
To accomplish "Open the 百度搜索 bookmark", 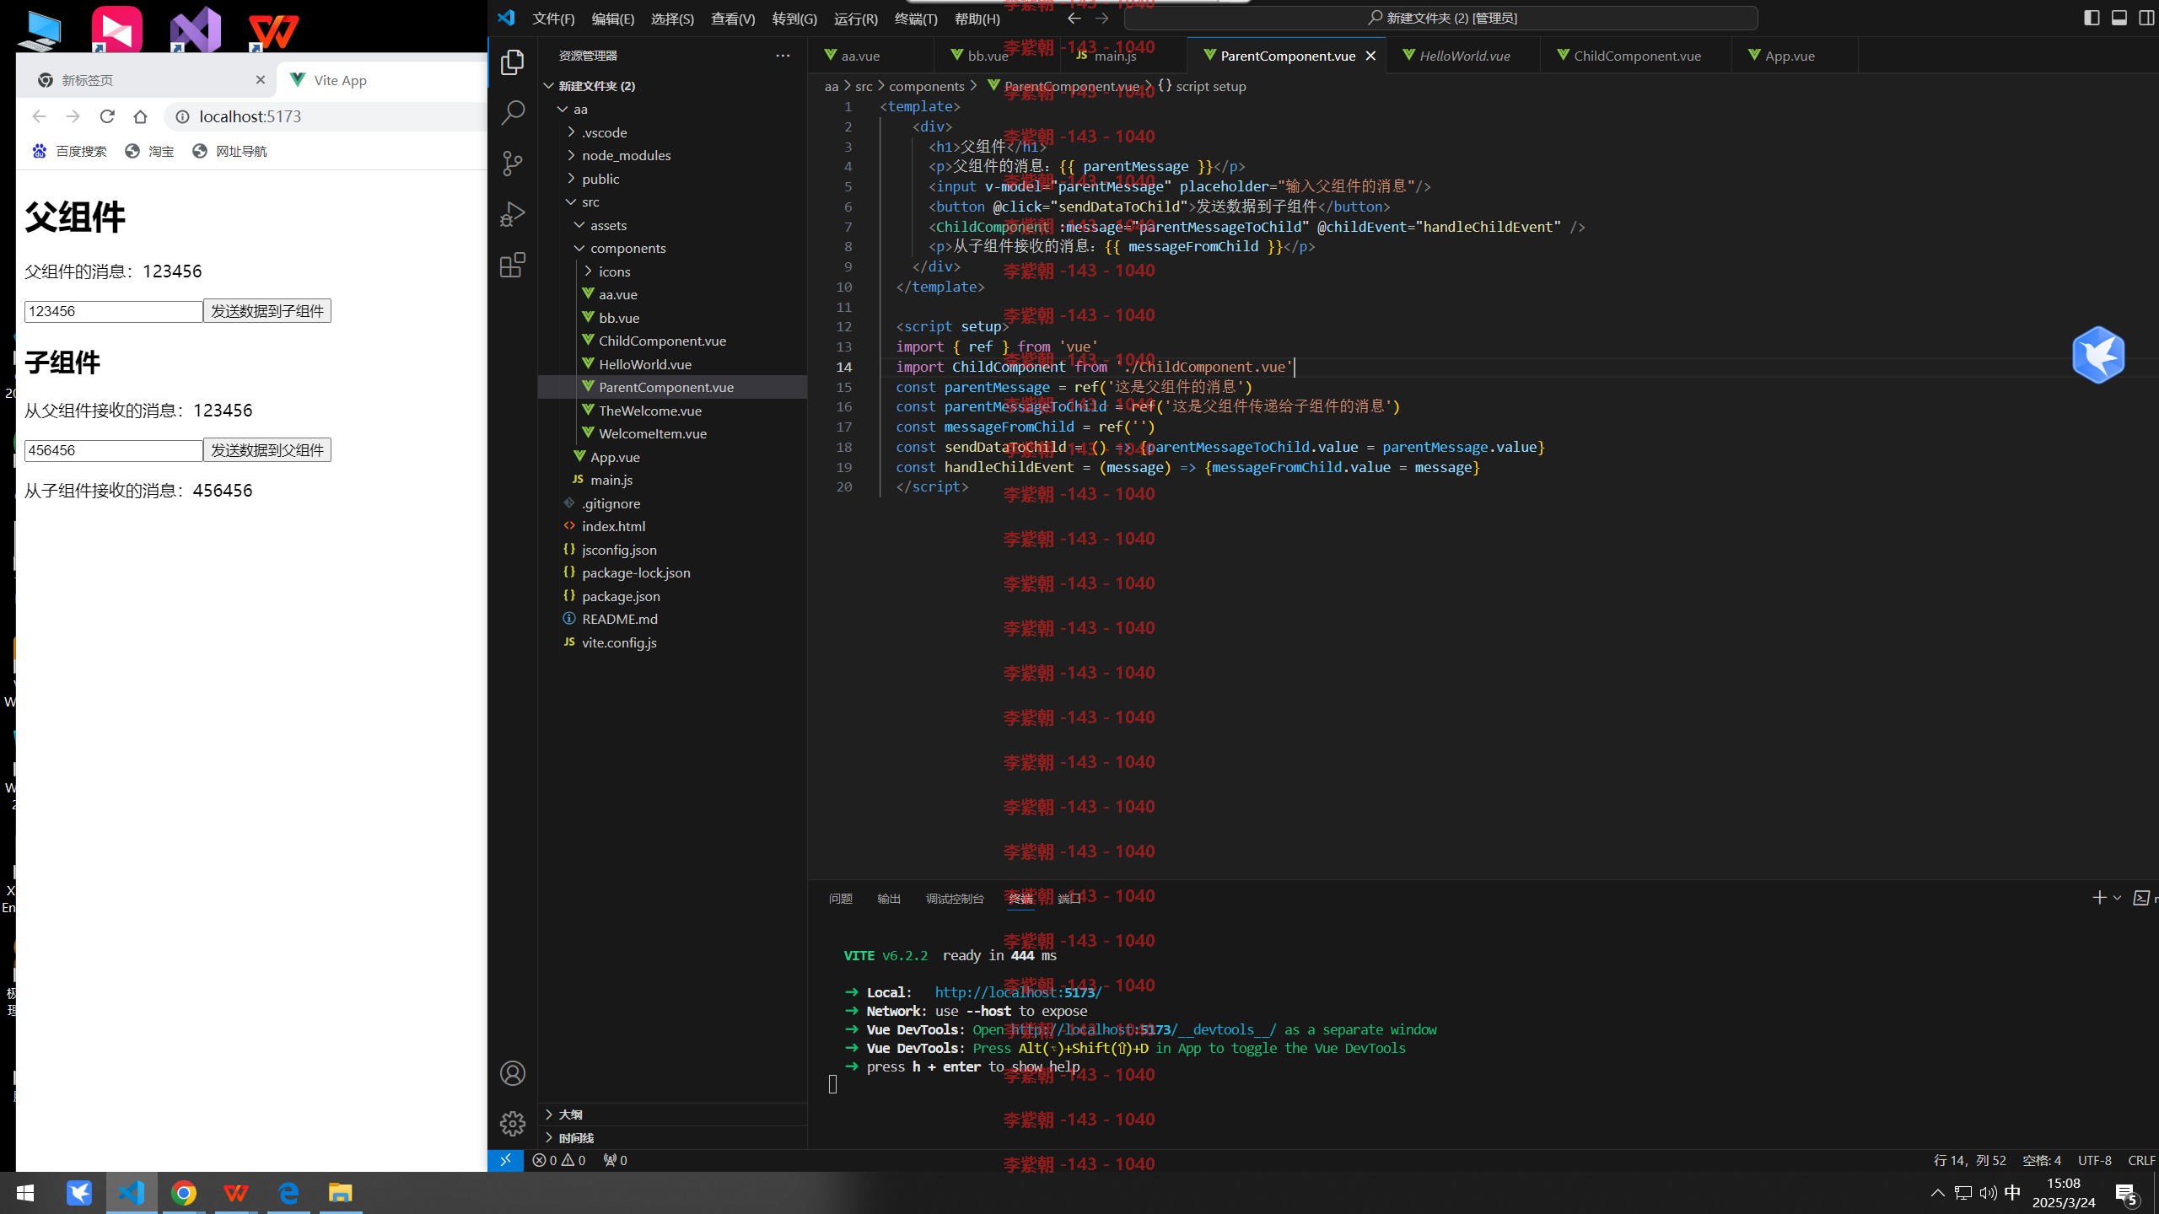I will [x=69, y=151].
